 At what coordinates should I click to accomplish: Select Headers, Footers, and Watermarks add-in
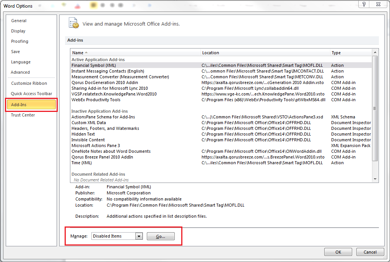pyautogui.click(x=221, y=128)
